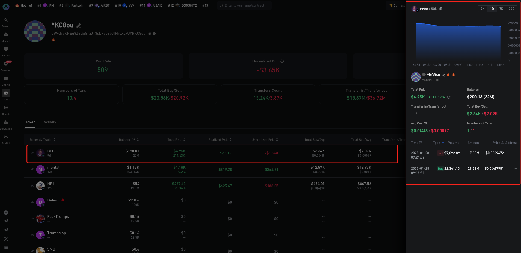Sort the table by Total PnL column

coord(176,140)
